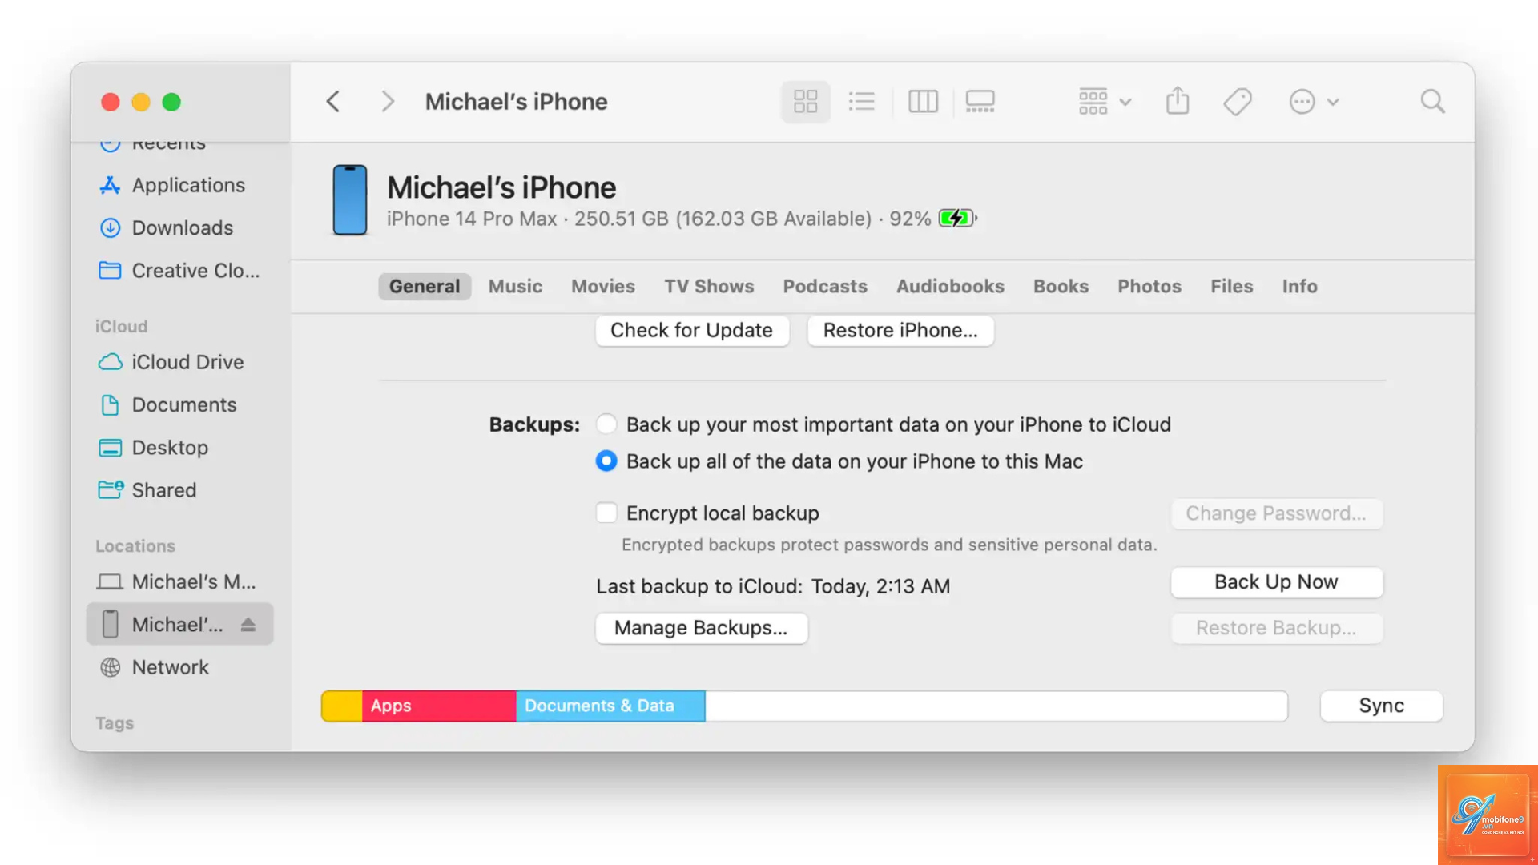
Task: Switch to the Audiobooks tab
Action: [950, 286]
